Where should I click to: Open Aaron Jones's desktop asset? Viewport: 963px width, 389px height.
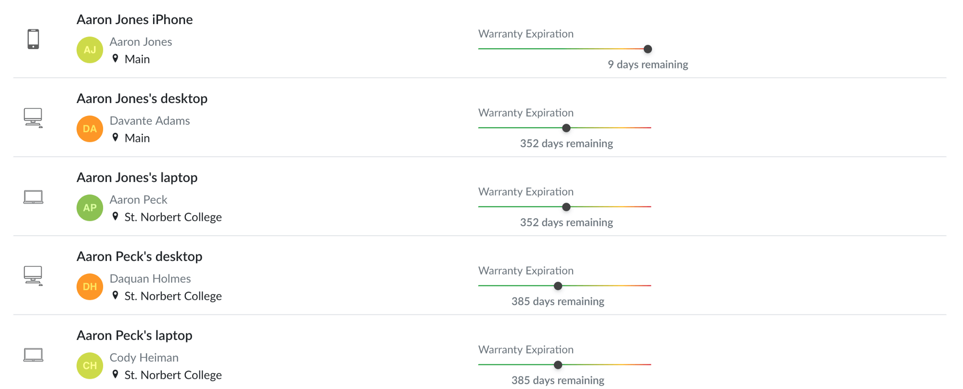(x=142, y=99)
